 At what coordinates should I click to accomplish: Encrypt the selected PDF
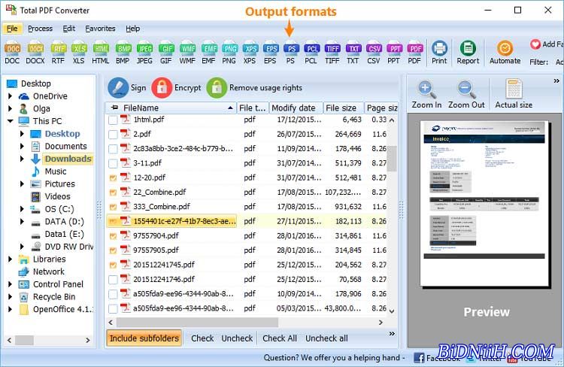point(177,87)
